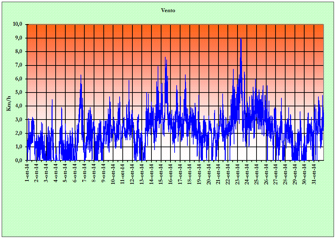The image size is (335, 238).
Task: Click the '10-ott-14' date label
Action: pos(113,174)
